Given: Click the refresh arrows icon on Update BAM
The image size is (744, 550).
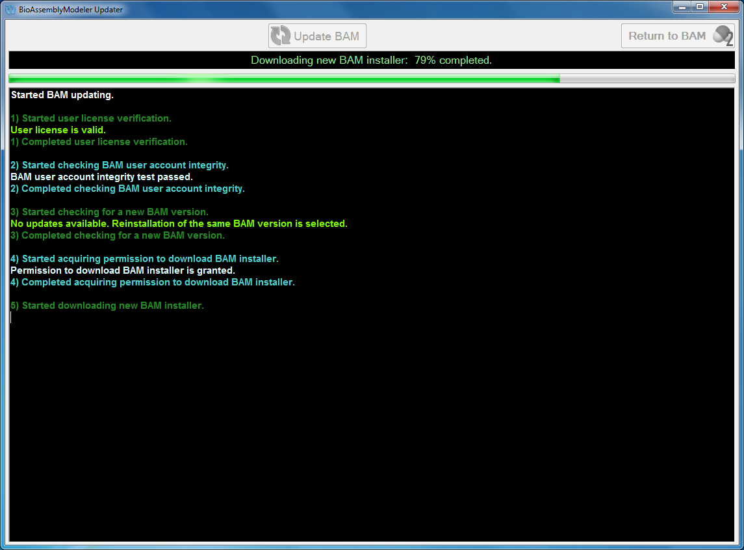Looking at the screenshot, I should point(281,36).
